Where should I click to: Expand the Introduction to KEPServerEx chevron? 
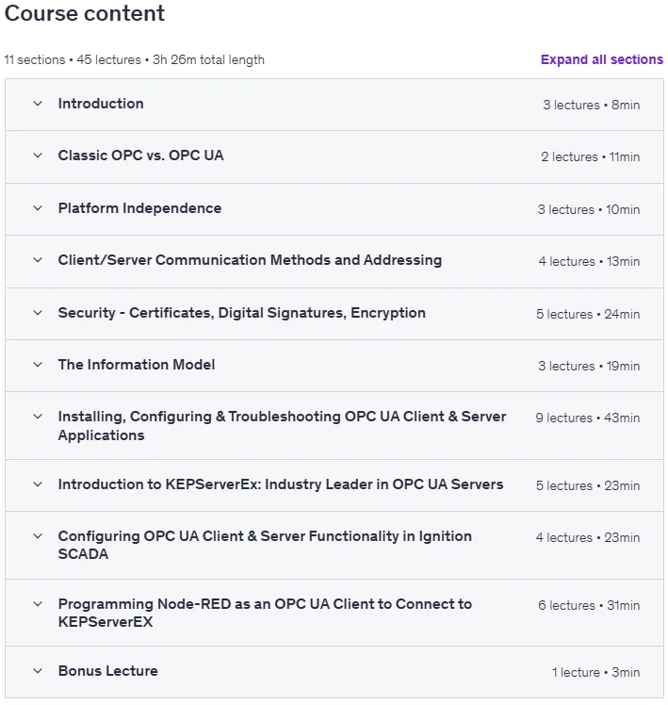coord(38,484)
